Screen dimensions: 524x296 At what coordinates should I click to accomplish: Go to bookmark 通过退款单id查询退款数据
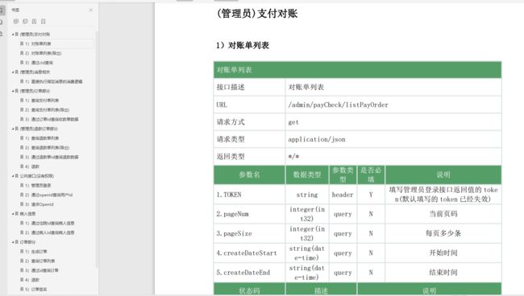(49, 157)
